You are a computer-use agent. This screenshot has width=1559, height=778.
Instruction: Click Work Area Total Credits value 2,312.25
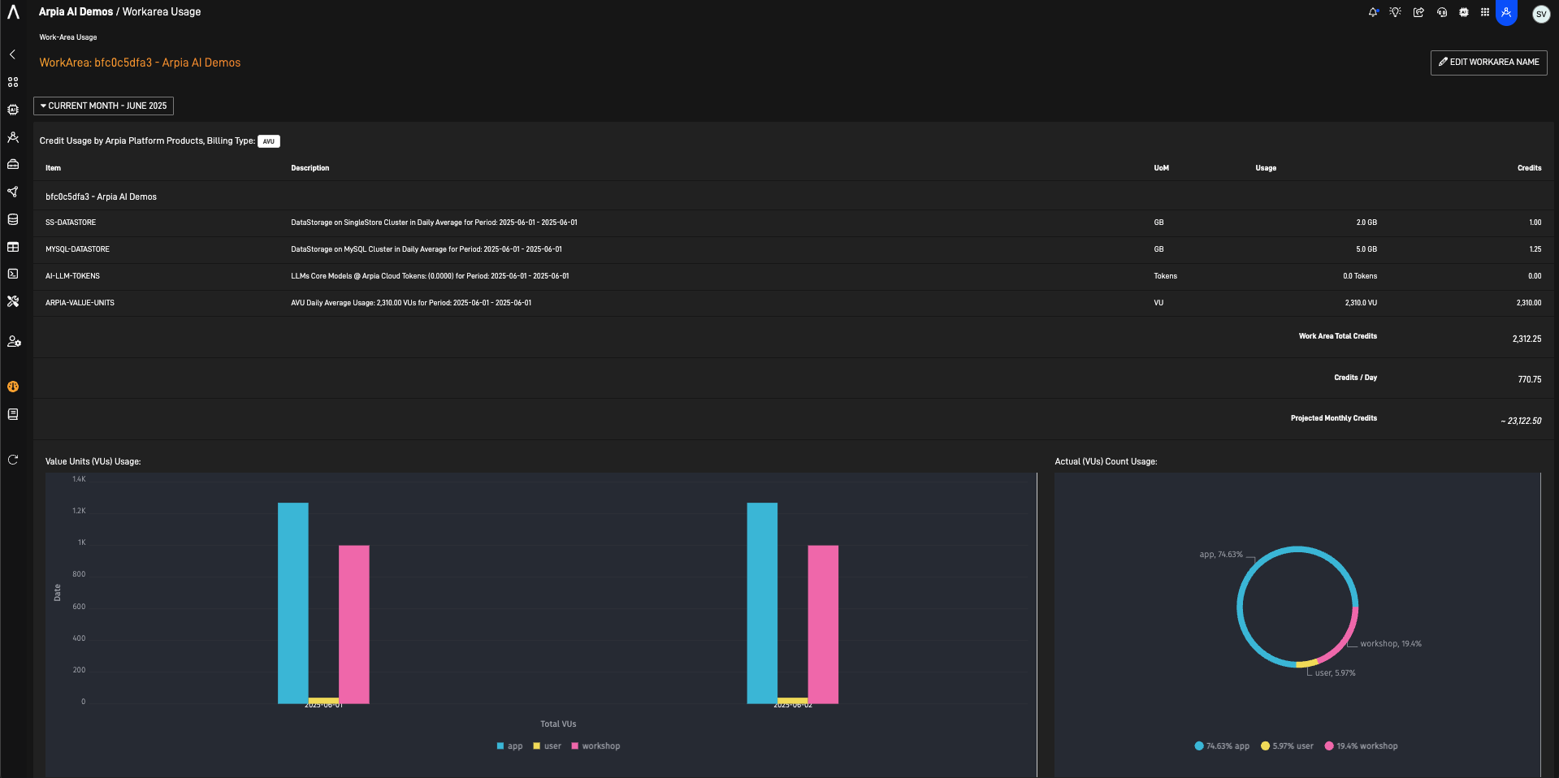tap(1527, 339)
